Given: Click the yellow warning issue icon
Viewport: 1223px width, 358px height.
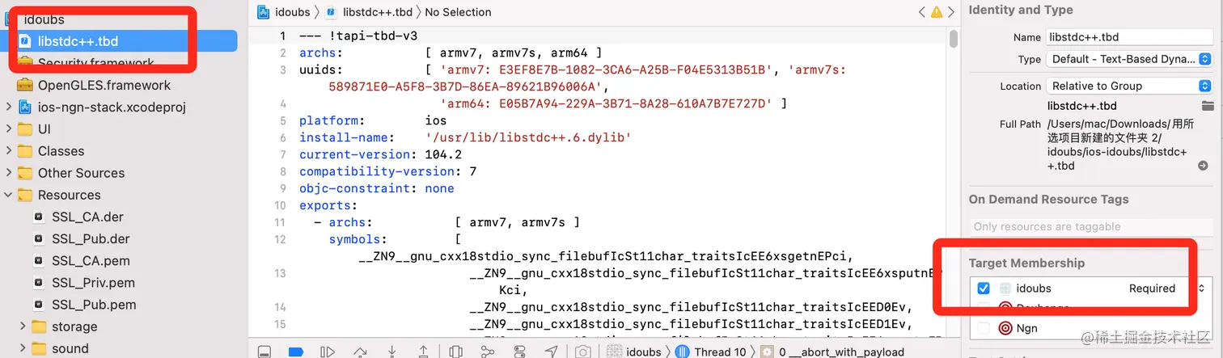Looking at the screenshot, I should pyautogui.click(x=937, y=12).
